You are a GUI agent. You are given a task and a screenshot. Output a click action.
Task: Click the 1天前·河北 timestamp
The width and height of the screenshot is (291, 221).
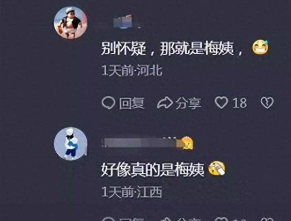click(x=132, y=71)
